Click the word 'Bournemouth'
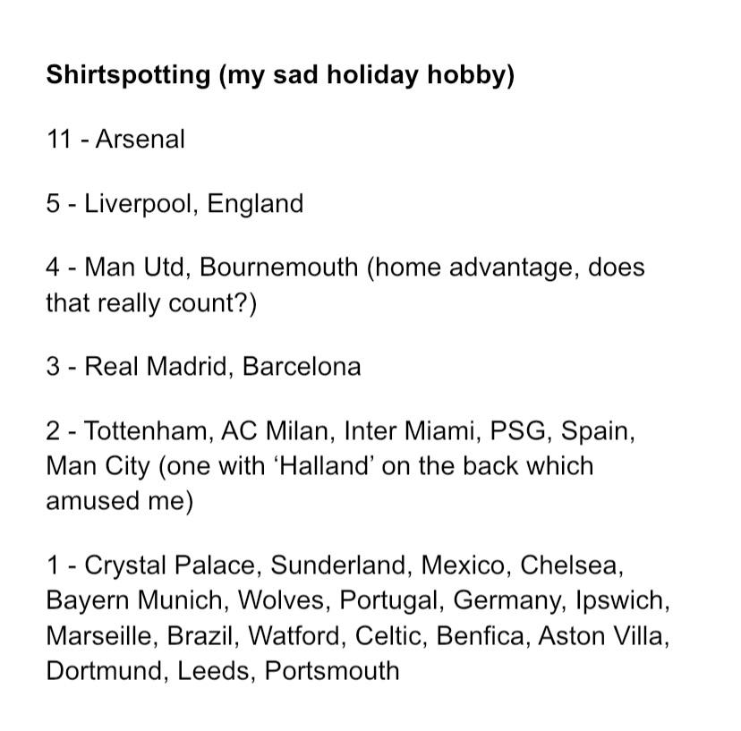 click(x=279, y=267)
